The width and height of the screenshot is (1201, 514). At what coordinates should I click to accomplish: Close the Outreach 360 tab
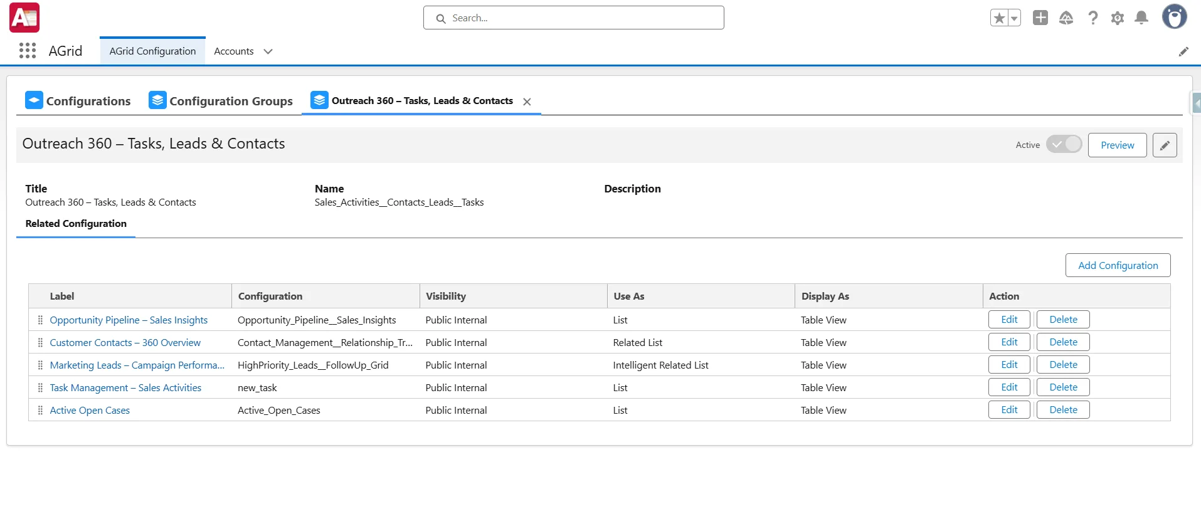click(527, 102)
